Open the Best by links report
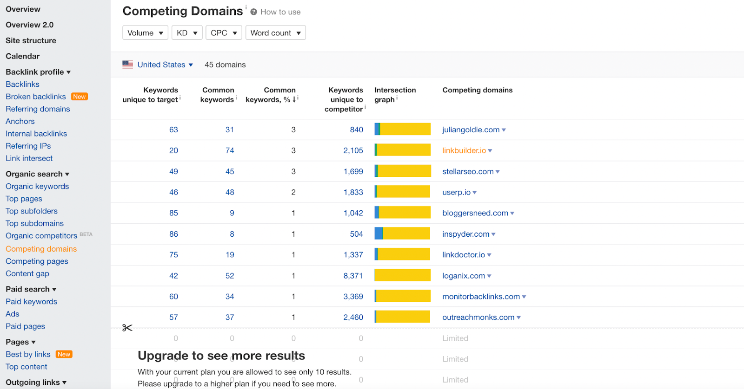744x389 pixels. tap(28, 355)
